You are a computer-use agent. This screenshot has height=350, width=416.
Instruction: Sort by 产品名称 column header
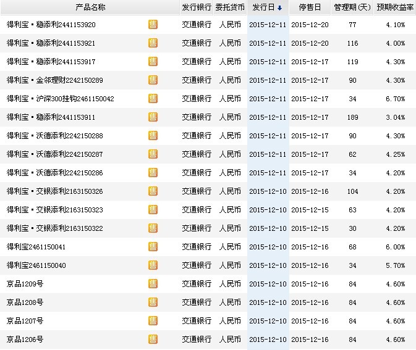90,7
